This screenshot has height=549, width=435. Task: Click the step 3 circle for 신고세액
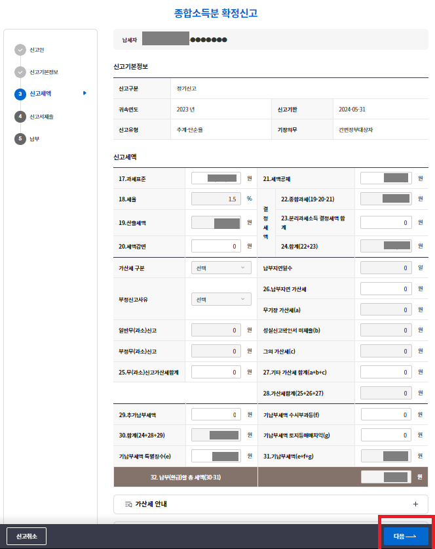point(20,94)
